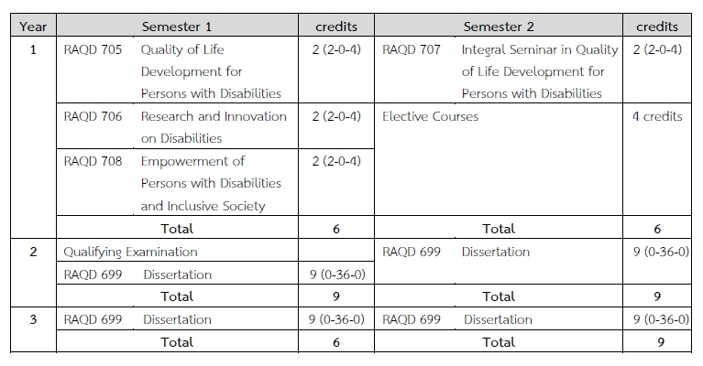
Task: Click the RAQD 708 course code
Action: [93, 161]
